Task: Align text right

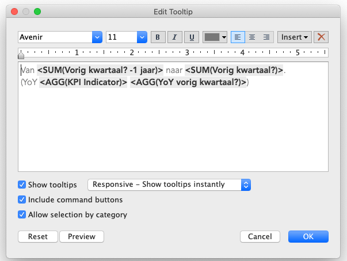Action: (x=266, y=37)
